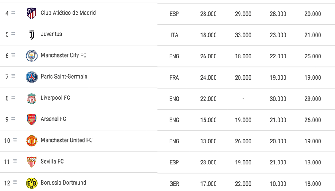
Task: Click the Liverpool FC crest
Action: (32, 98)
